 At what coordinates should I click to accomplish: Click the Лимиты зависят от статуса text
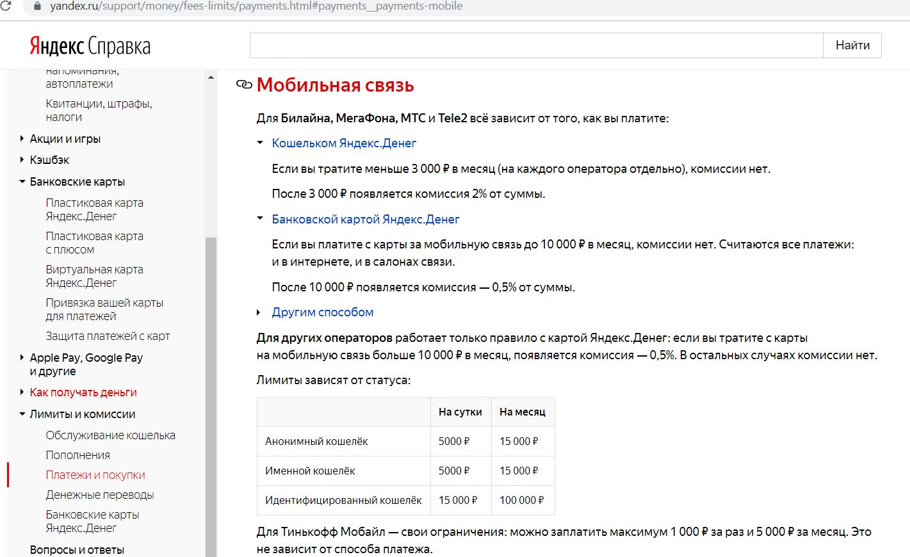(x=333, y=380)
